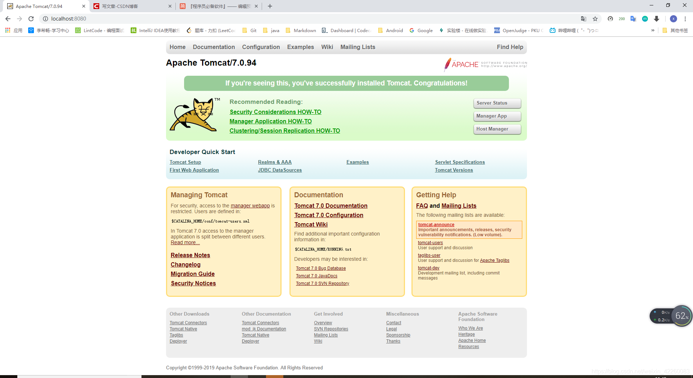Open the JDBC DataSources link
Screen dimensions: 693x378
point(280,170)
